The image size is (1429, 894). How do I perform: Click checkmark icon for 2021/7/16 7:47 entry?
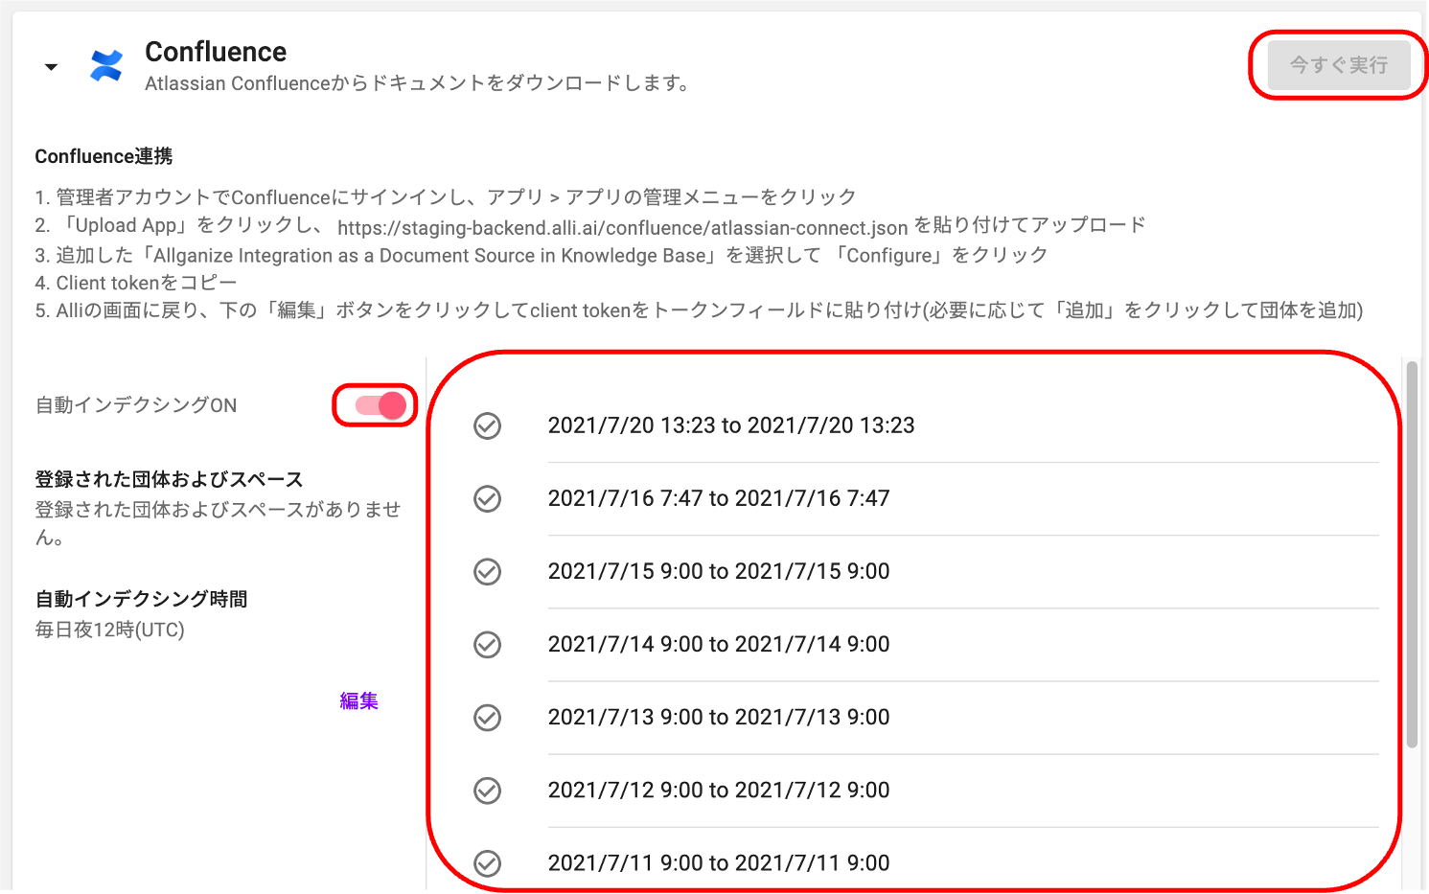(488, 498)
